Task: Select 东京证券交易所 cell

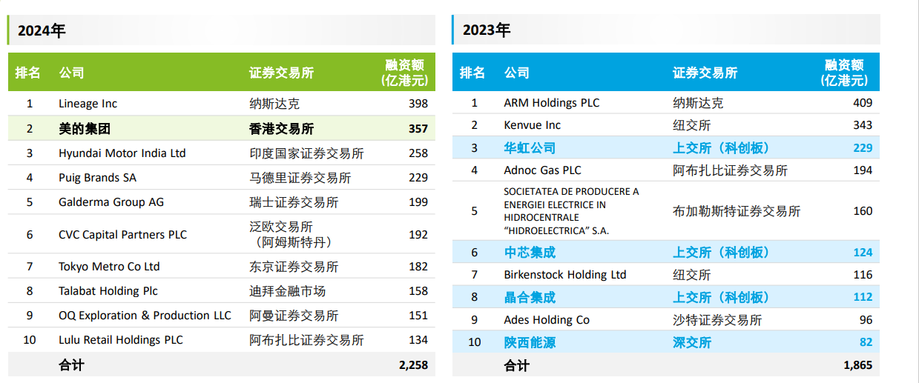Action: click(294, 267)
